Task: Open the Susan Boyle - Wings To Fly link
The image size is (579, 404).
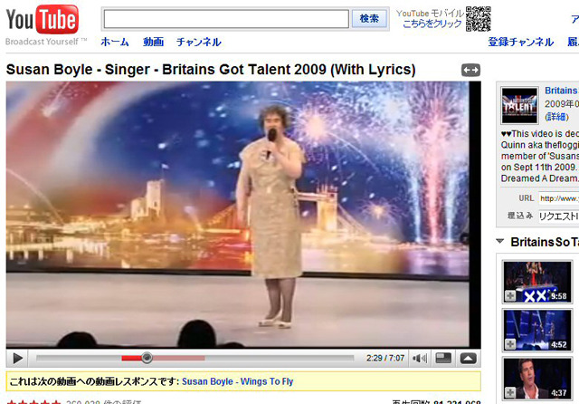Action: (237, 381)
